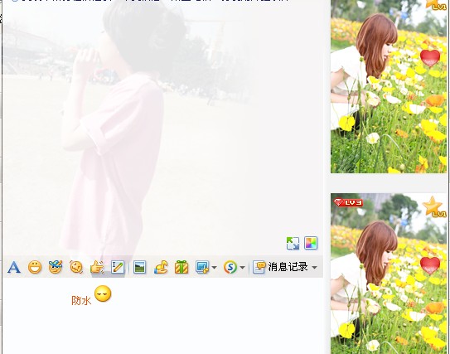This screenshot has width=450, height=354.
Task: Click in the message input box
Action: [163, 316]
